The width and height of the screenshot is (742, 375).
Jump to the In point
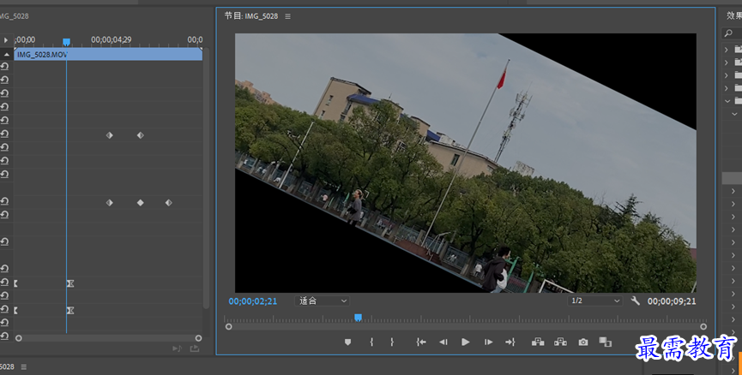tap(420, 342)
